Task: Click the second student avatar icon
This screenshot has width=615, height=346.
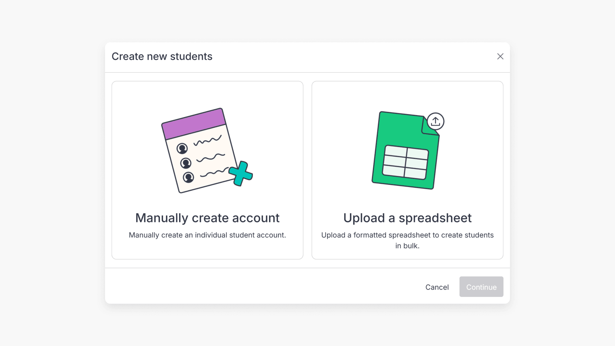Action: [186, 163]
